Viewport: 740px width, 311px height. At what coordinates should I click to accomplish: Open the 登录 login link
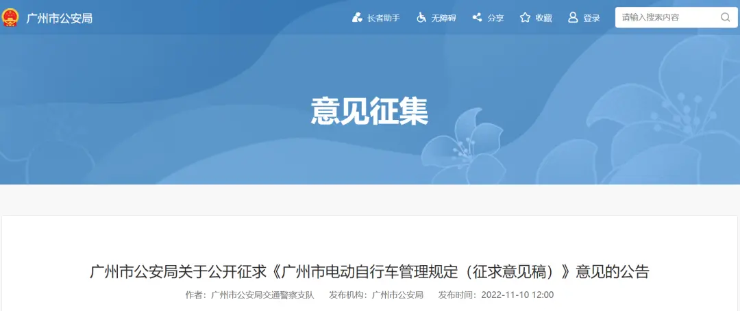pos(591,18)
